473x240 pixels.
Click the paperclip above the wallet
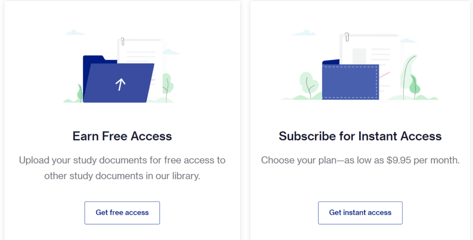[x=347, y=36]
